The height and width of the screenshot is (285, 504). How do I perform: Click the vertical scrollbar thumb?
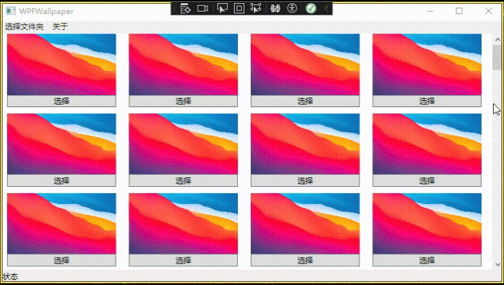(498, 57)
